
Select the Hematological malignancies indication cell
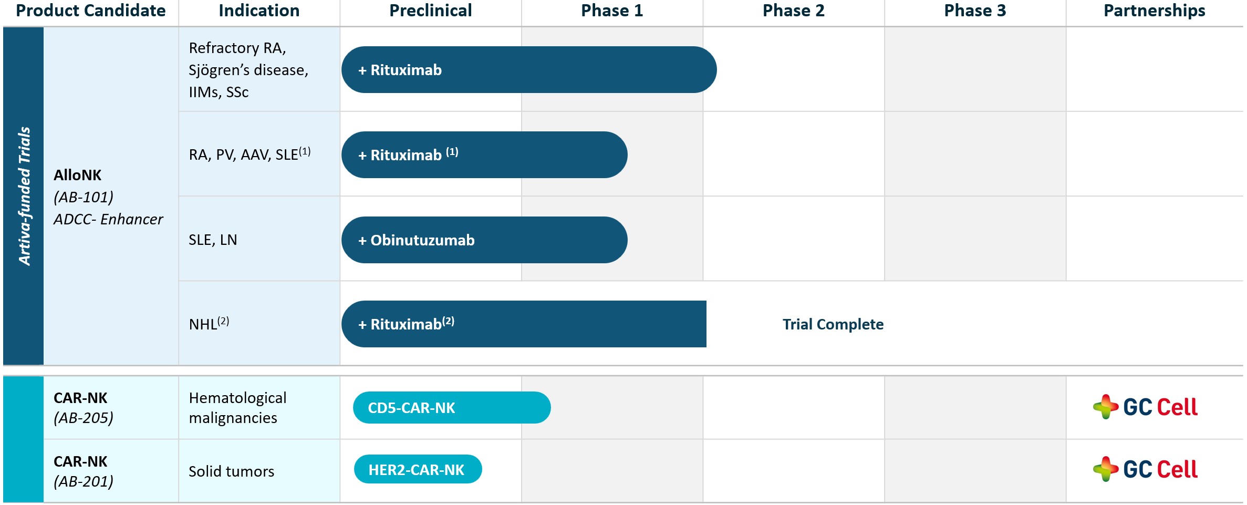(x=259, y=408)
